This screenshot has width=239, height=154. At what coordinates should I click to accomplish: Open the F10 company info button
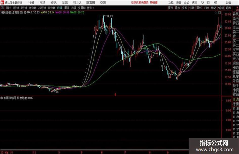pyautogui.click(x=206, y=8)
